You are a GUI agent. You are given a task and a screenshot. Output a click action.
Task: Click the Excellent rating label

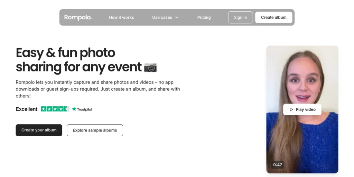pos(26,109)
